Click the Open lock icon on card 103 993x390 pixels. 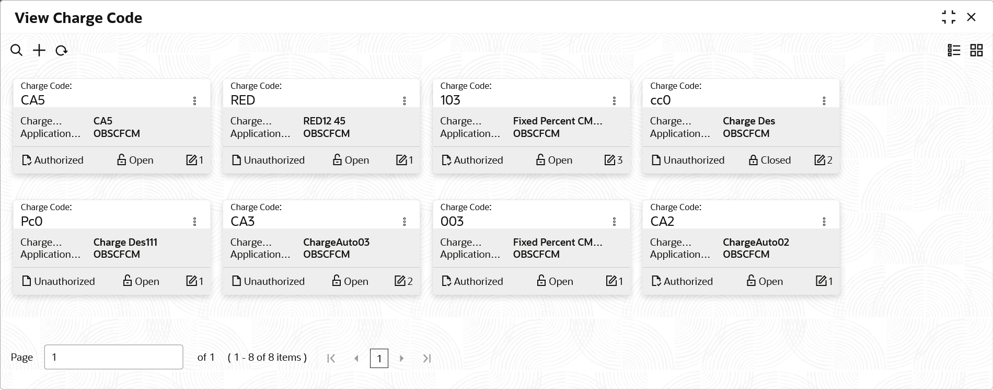click(x=541, y=160)
